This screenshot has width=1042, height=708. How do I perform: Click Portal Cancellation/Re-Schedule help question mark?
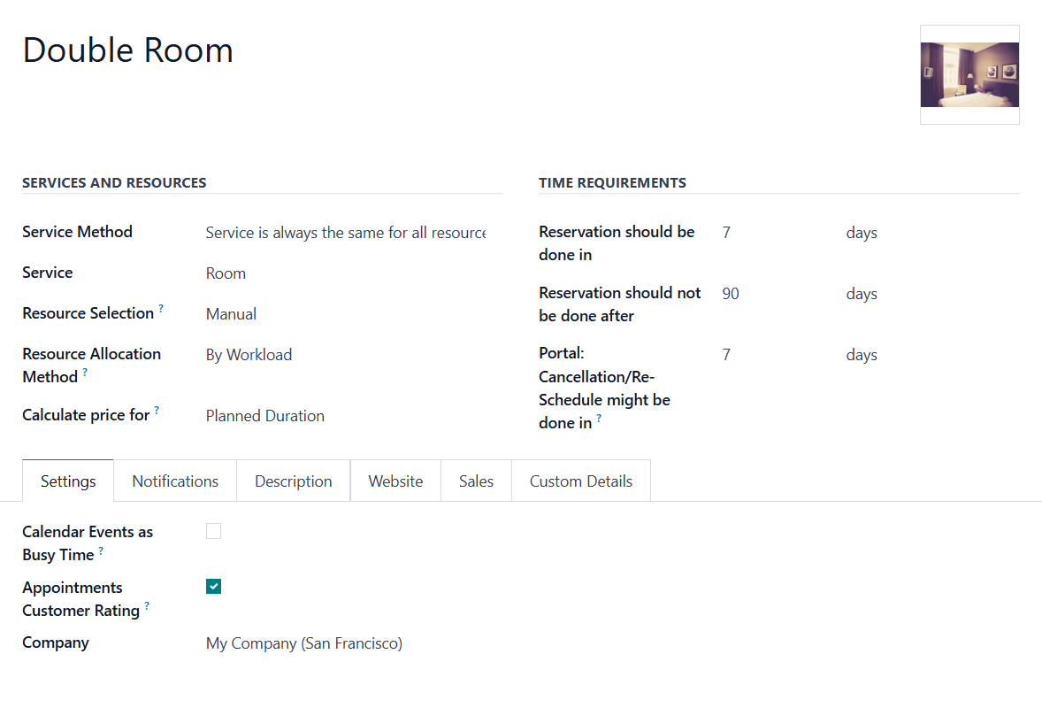(599, 418)
